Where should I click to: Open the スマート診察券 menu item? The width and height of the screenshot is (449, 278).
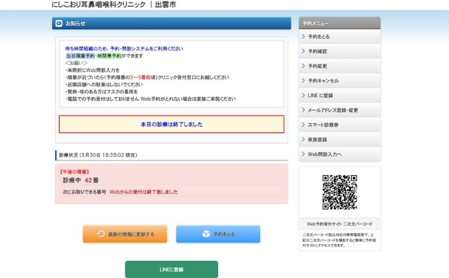pos(340,125)
